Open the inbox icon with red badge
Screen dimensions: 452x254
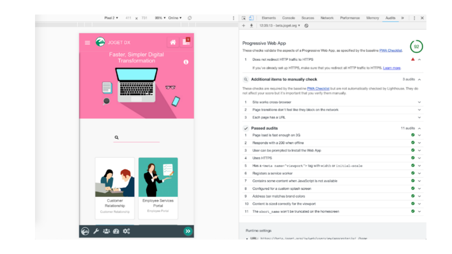[x=186, y=42]
